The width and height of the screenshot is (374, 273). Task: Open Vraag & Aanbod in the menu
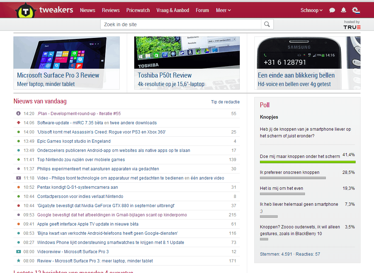173,10
